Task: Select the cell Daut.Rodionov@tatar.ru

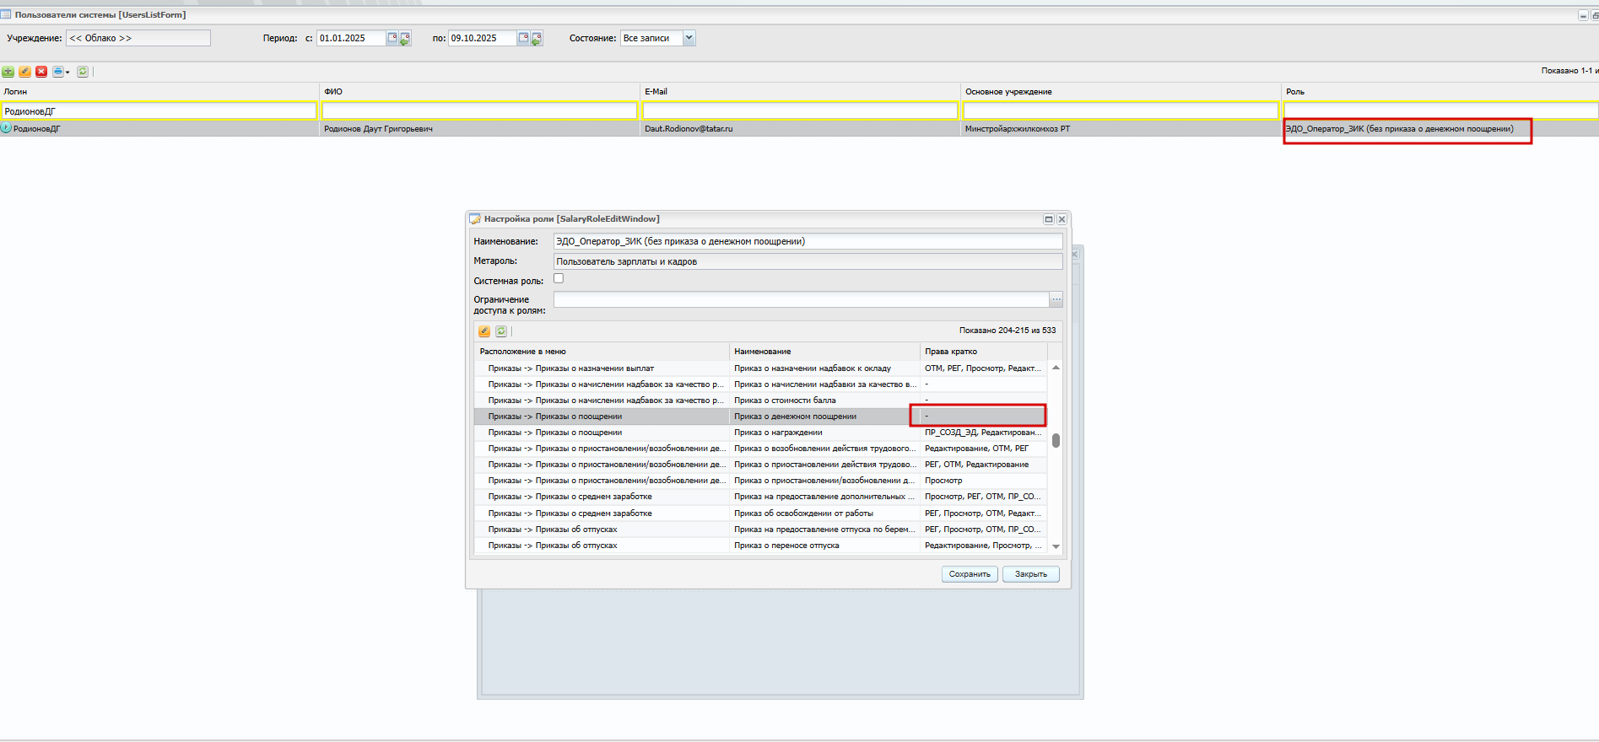Action: click(800, 129)
